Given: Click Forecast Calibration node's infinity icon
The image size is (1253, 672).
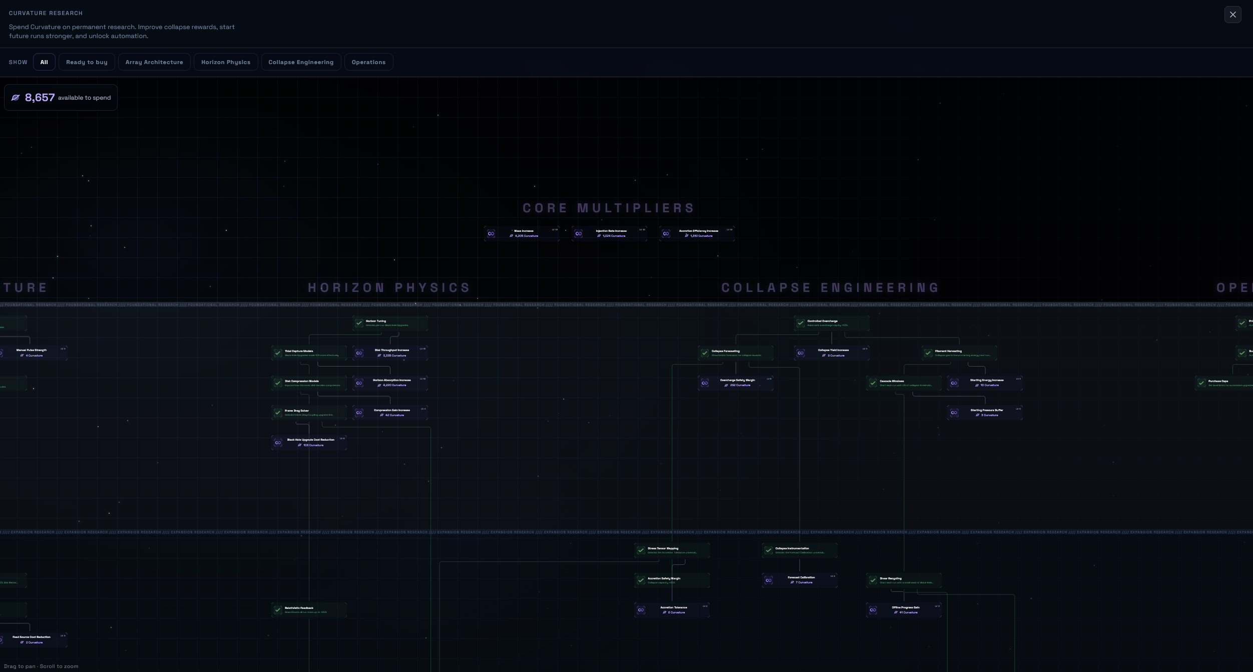Looking at the screenshot, I should (x=769, y=580).
